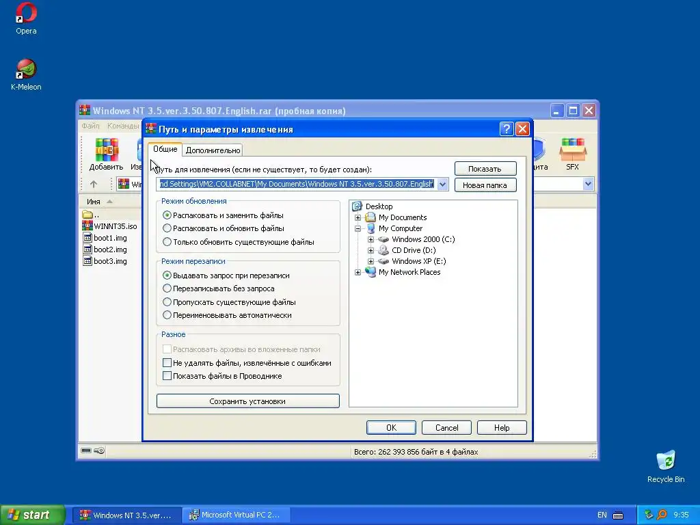Expand CD Drive (D:) tree node
Screen dimensions: 700x525
371,250
